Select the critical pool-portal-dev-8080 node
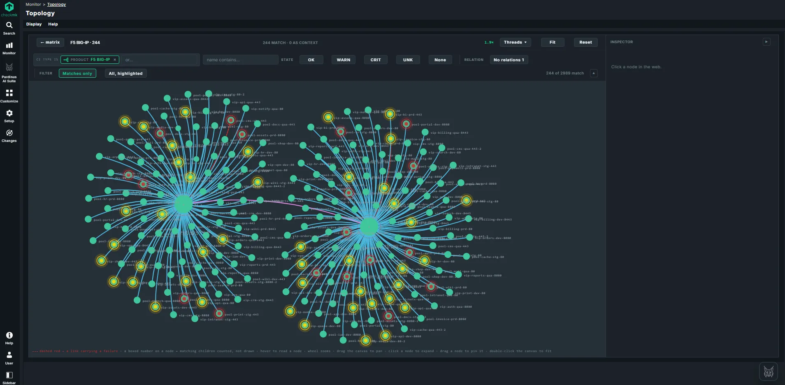785x385 pixels. 406,124
